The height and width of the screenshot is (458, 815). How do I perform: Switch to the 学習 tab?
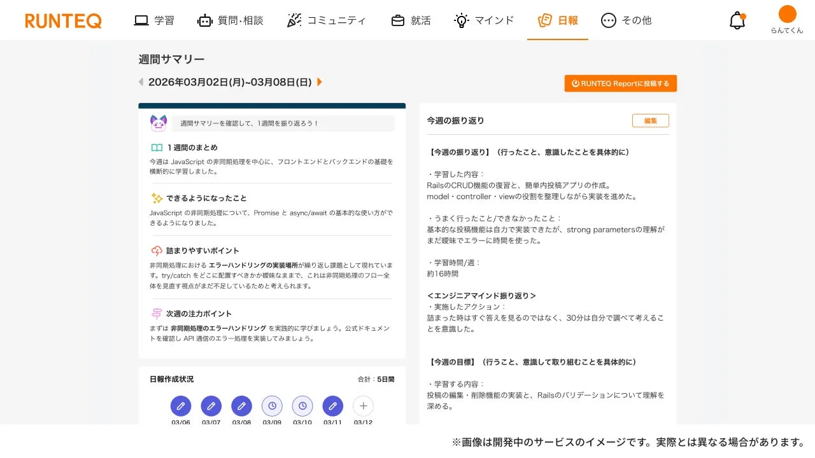[155, 20]
